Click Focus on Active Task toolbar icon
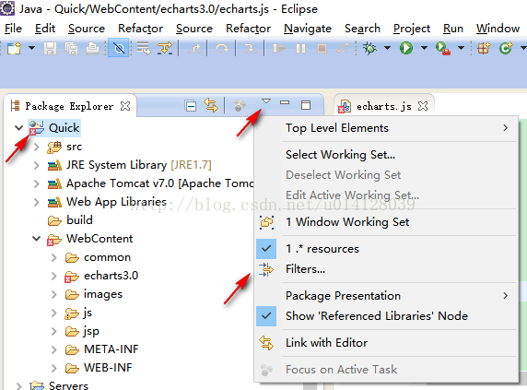This screenshot has width=527, height=390. click(240, 106)
